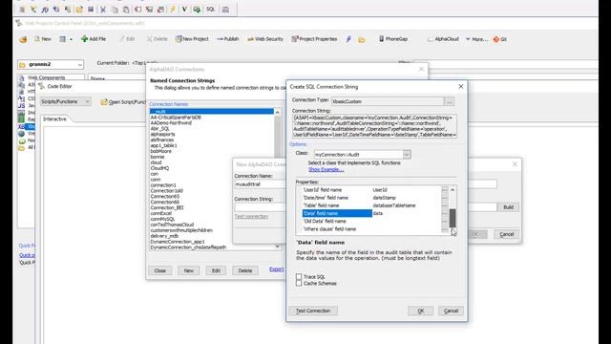This screenshot has height=344, width=611.
Task: Click the Publish toolbar button
Action: coord(228,39)
